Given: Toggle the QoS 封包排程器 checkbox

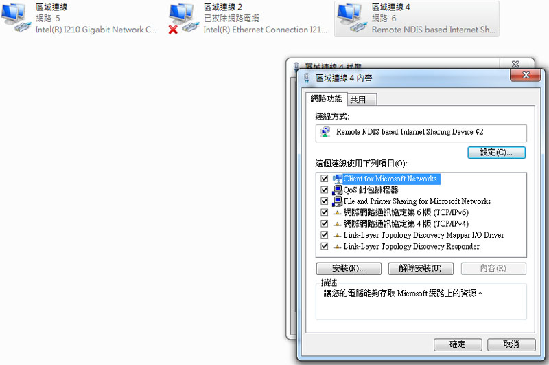Looking at the screenshot, I should (324, 190).
